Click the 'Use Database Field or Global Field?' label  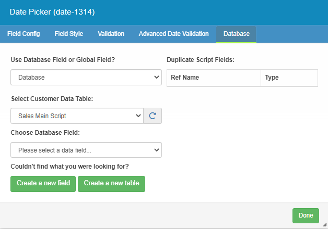pyautogui.click(x=63, y=60)
